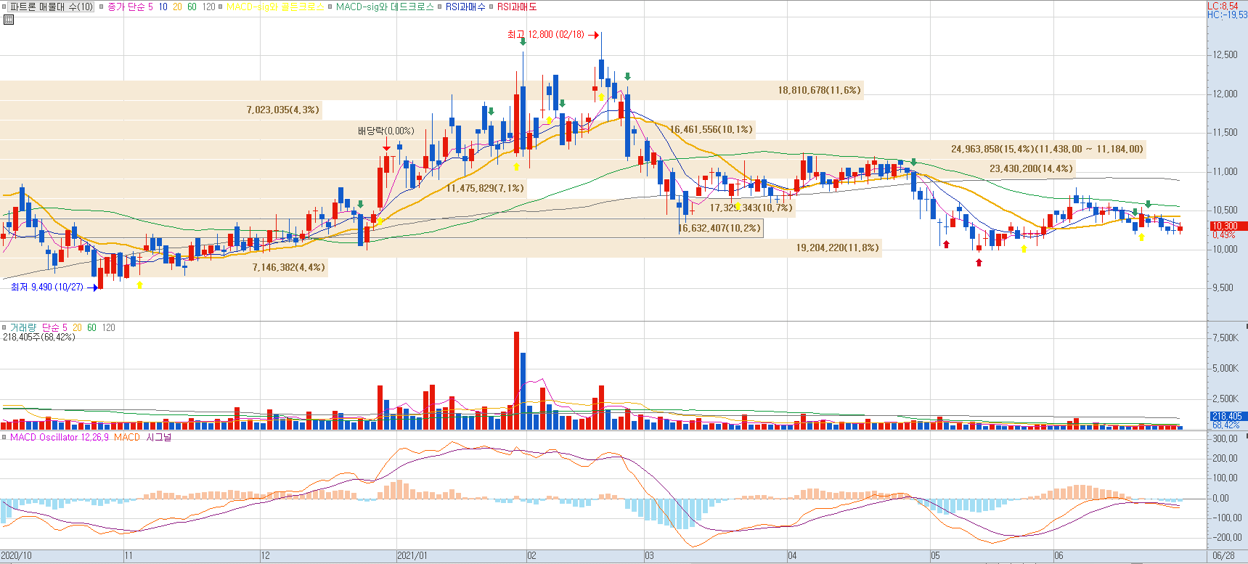Viewport: 1248px width, 564px height.
Task: Click the 2021/01 date axis label
Action: click(x=412, y=555)
